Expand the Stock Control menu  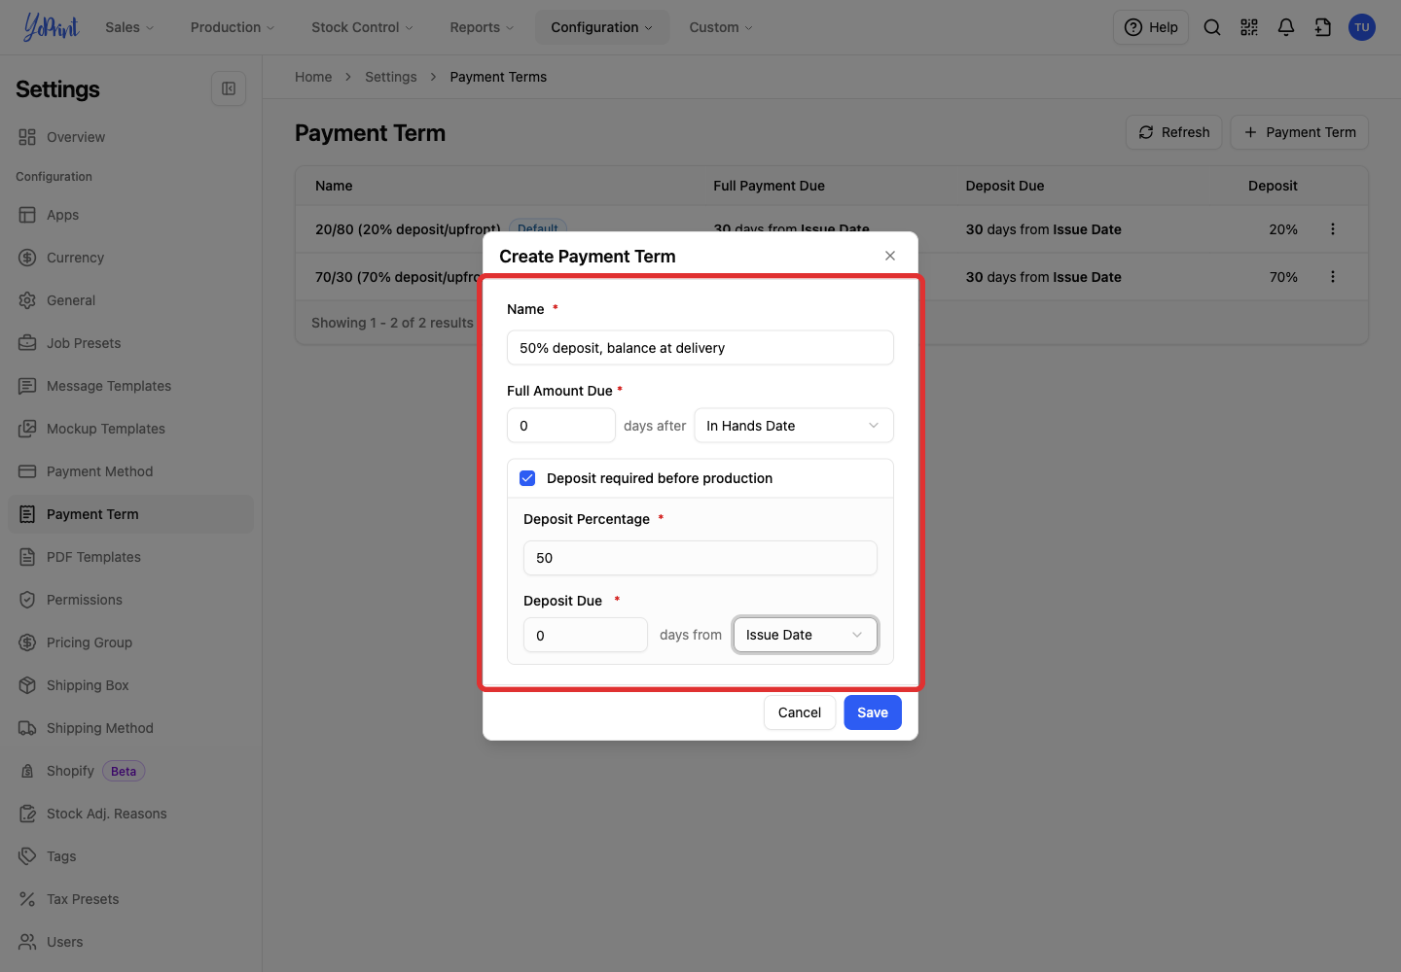pos(362,27)
